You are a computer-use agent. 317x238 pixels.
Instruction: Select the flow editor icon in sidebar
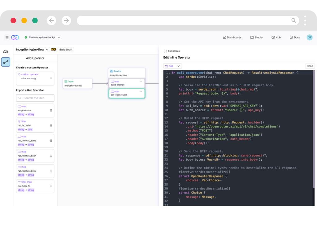6,62
